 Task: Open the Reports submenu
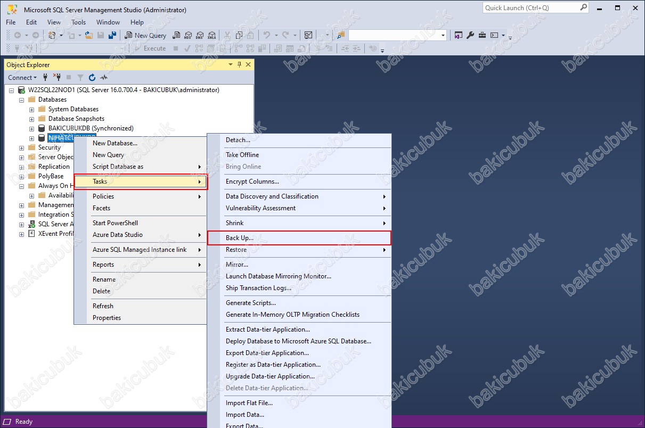tap(141, 265)
